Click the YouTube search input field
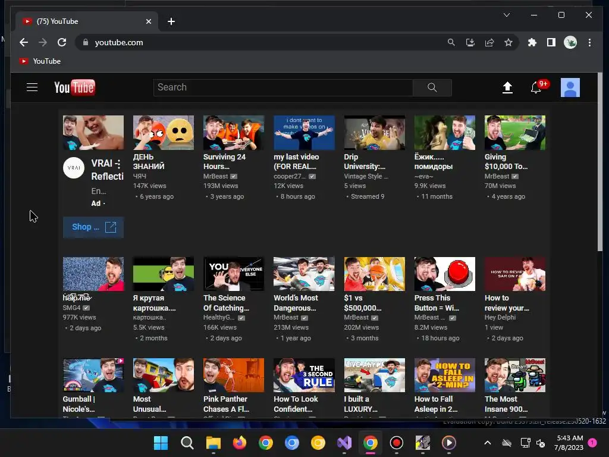The image size is (609, 457). (283, 87)
